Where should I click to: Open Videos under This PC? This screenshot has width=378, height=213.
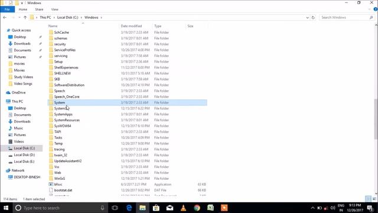(19, 141)
